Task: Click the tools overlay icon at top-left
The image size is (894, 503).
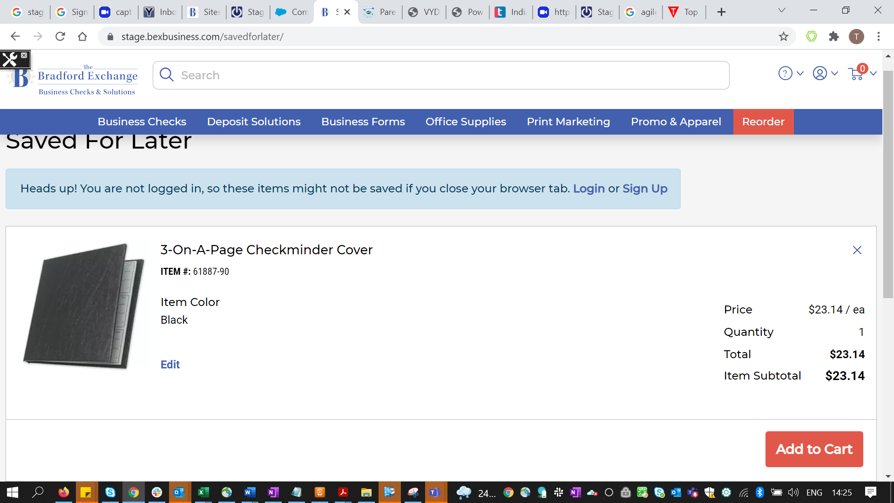Action: (10, 59)
